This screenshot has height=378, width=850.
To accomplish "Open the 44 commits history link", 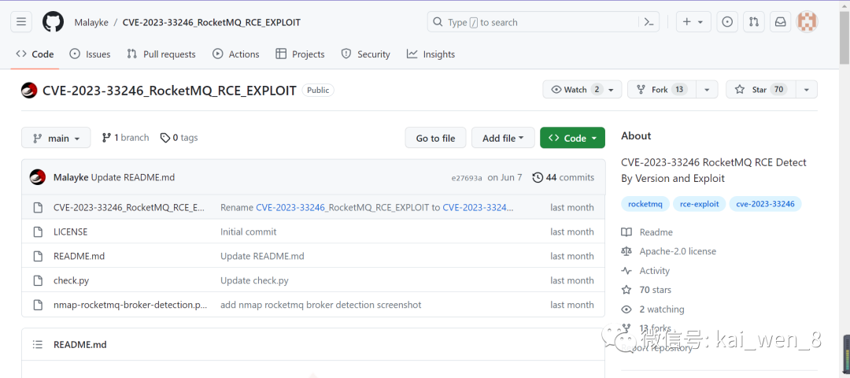I will [564, 177].
